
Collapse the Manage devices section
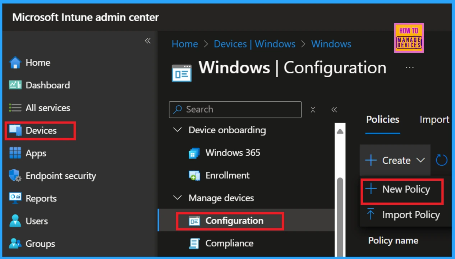click(x=178, y=198)
